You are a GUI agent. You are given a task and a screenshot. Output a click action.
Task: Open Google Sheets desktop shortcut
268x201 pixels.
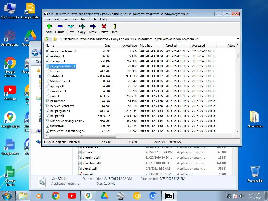pos(10,176)
